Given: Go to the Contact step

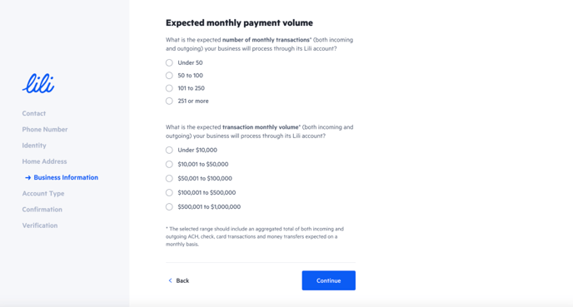Looking at the screenshot, I should click(34, 113).
